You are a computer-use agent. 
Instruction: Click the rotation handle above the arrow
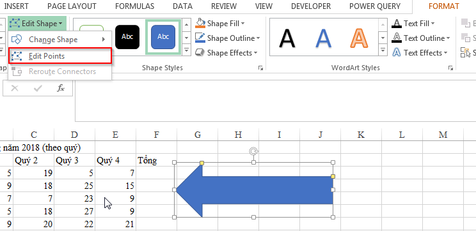click(x=254, y=151)
